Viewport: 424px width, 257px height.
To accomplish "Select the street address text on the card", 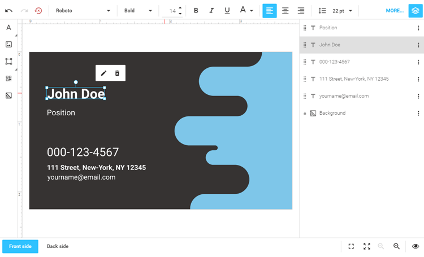I will 96,168.
